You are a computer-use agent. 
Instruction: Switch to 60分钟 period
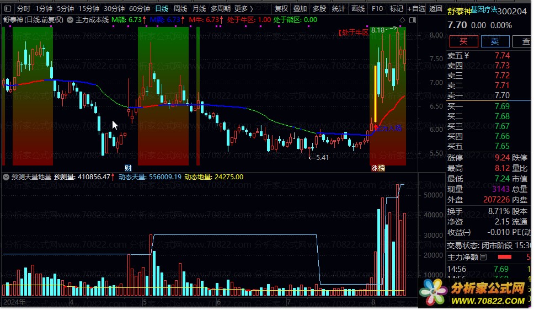[x=139, y=8]
